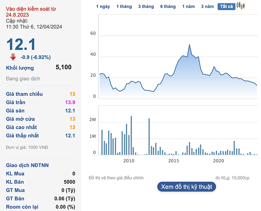Click the tallest volume bar after 2010
This screenshot has width=261, height=211.
click(x=131, y=135)
